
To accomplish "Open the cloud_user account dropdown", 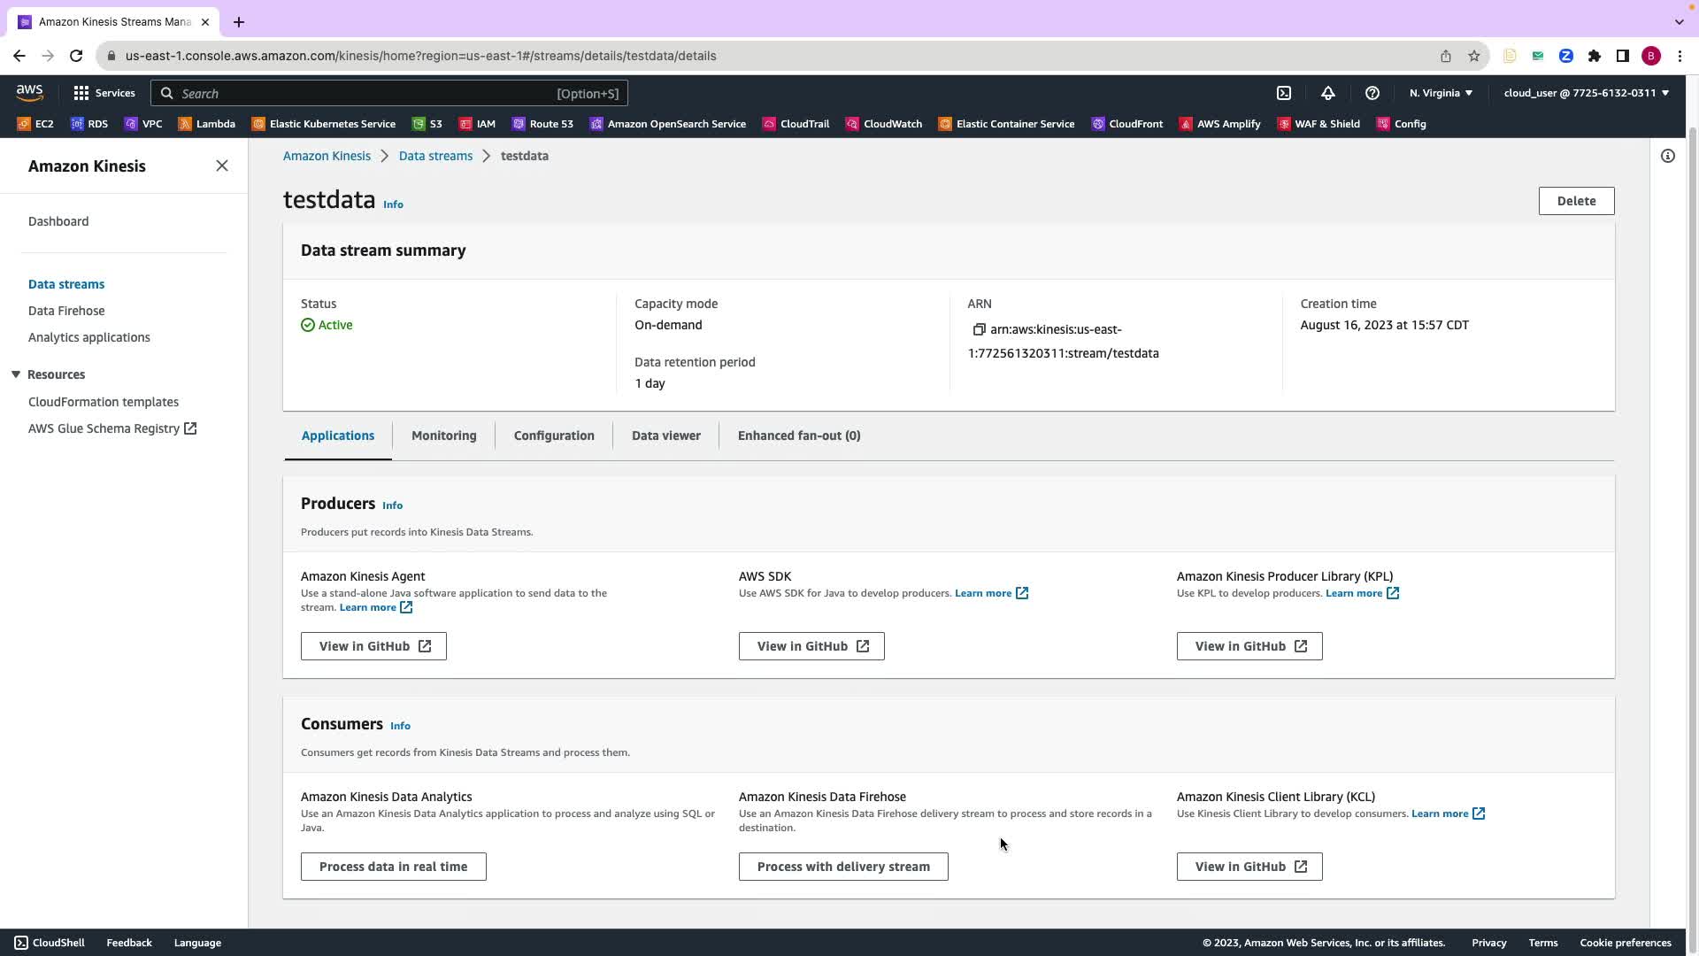I will click(1586, 93).
